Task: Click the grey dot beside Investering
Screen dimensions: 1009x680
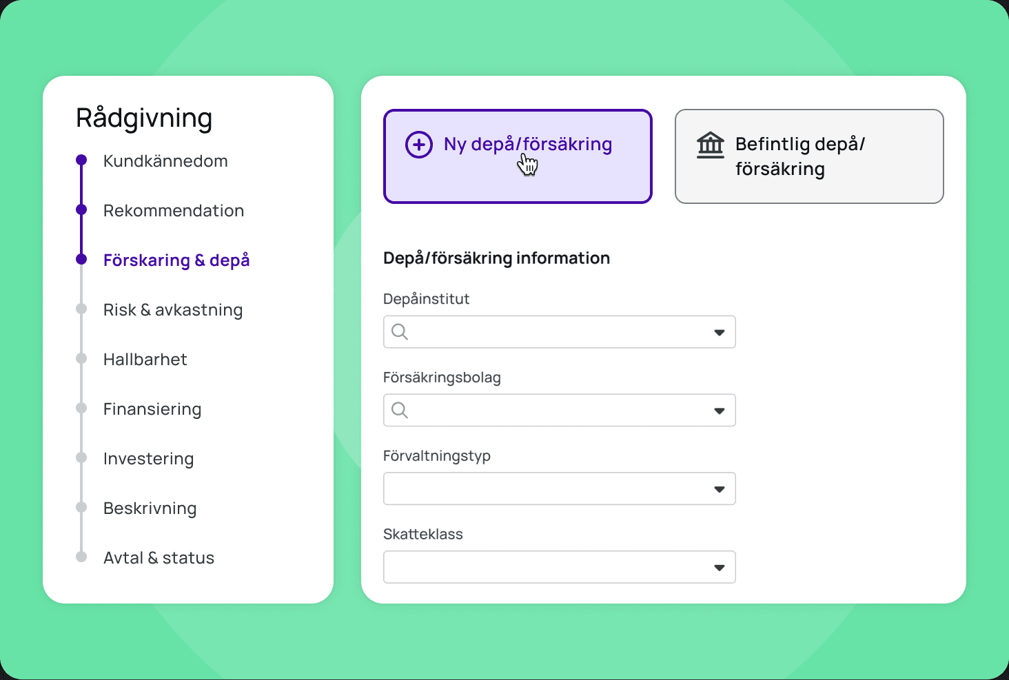Action: 81,458
